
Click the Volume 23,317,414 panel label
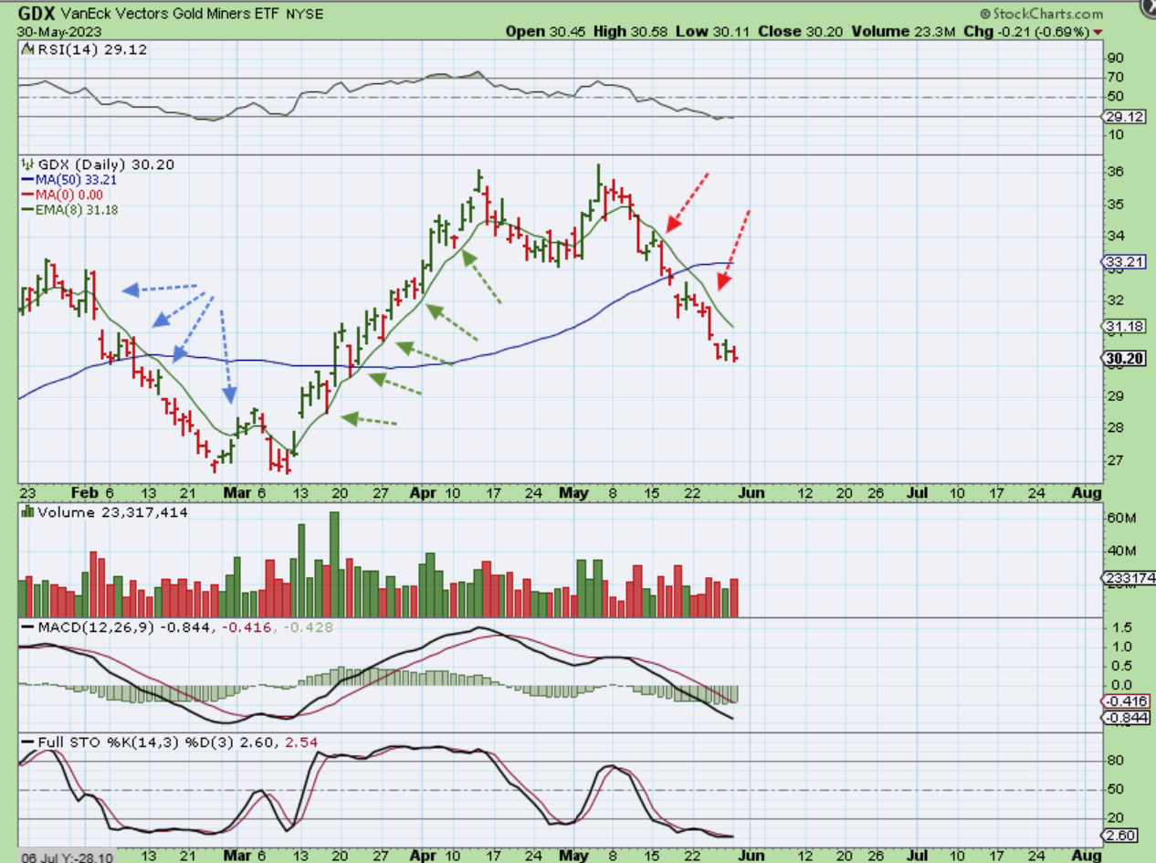coord(111,513)
